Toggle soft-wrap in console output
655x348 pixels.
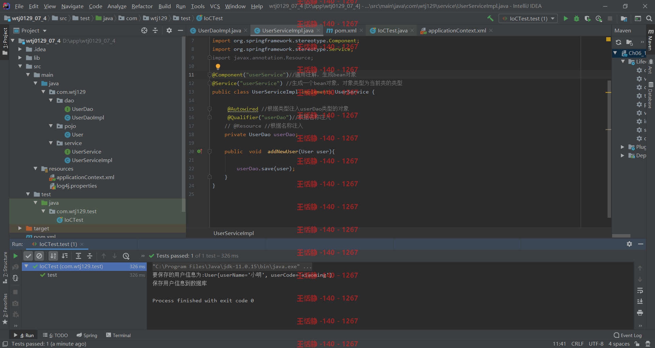click(x=640, y=291)
